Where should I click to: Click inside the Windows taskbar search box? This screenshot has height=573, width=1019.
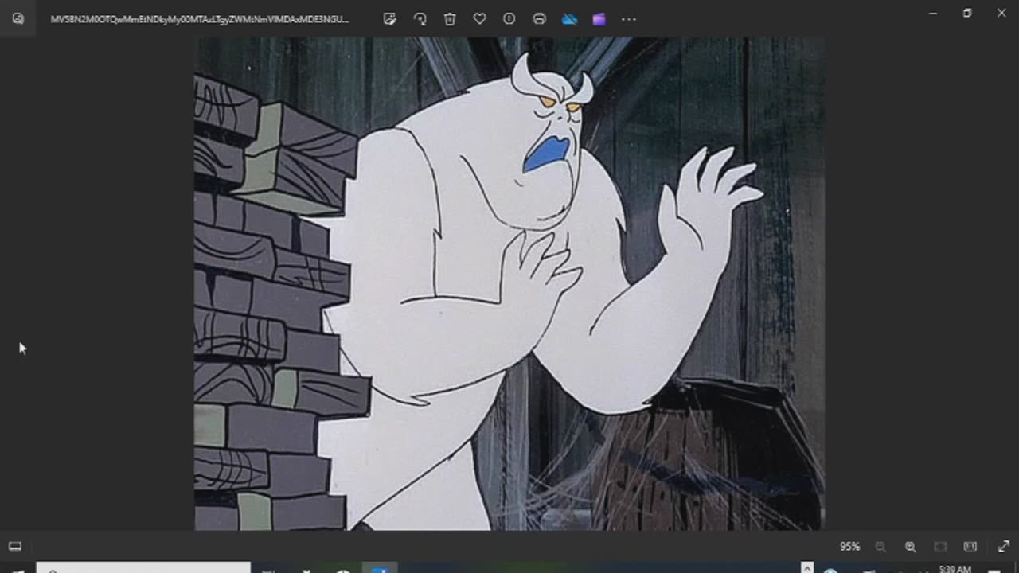(x=143, y=571)
